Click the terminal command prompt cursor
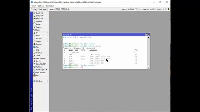Image resolution: width=200 pixels, height=112 pixels. (x=82, y=67)
